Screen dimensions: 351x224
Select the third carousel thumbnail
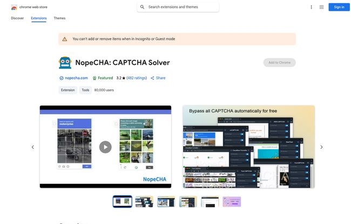(x=166, y=202)
